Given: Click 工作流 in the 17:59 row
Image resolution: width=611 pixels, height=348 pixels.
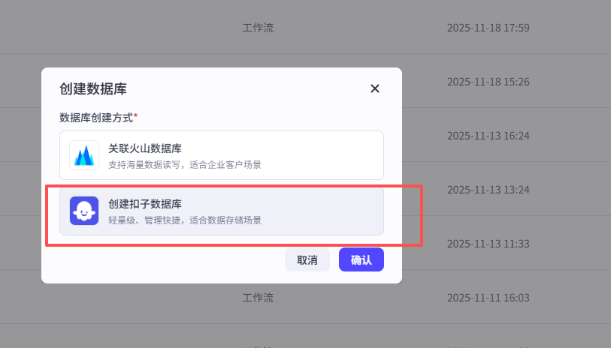Looking at the screenshot, I should coord(258,28).
